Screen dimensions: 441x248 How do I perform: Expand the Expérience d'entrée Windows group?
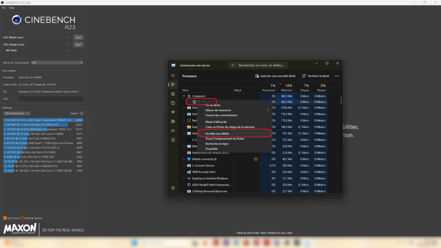tap(184, 179)
